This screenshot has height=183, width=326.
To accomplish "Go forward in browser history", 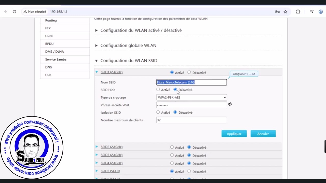I will pyautogui.click(x=5, y=12).
